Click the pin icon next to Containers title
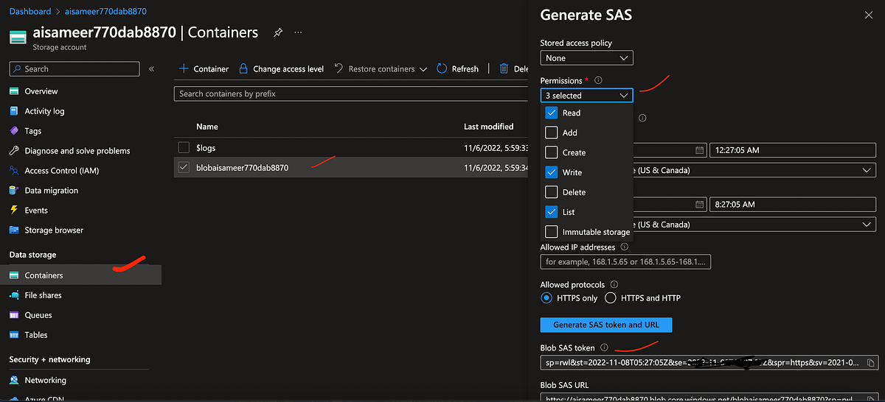 pos(278,33)
